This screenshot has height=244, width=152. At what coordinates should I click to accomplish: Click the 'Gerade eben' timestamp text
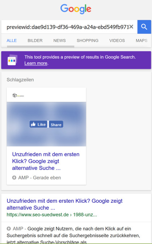coord(47,177)
